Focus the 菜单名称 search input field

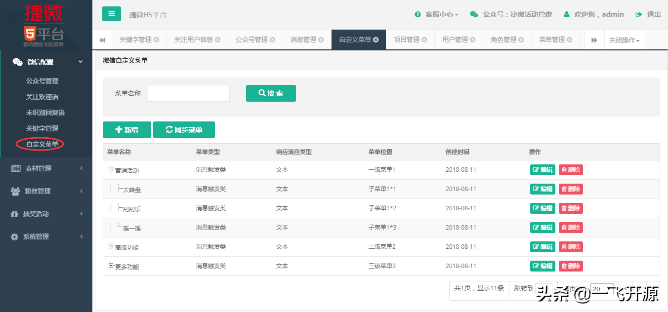pos(188,93)
